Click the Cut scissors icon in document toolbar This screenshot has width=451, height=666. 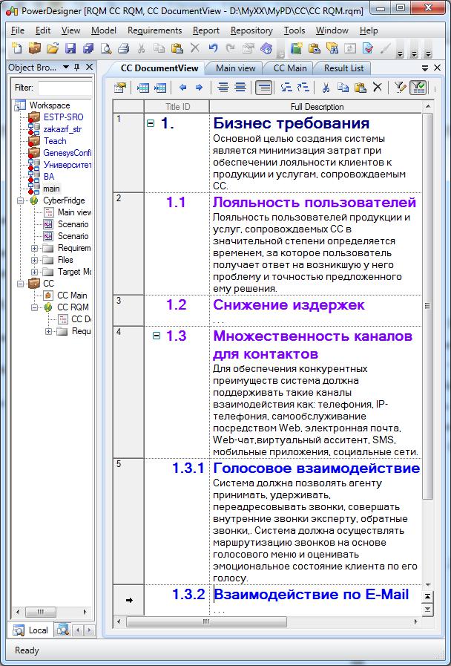click(326, 88)
